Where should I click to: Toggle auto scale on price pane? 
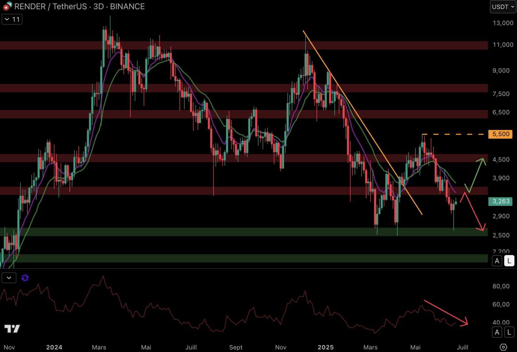point(497,261)
